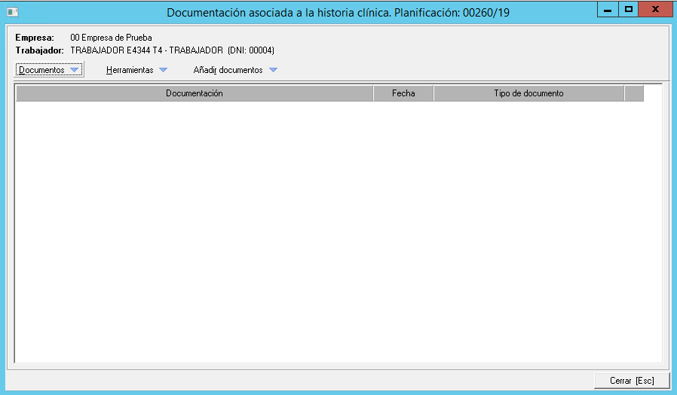
Task: Click the blank rightmost column header
Action: pyautogui.click(x=634, y=93)
